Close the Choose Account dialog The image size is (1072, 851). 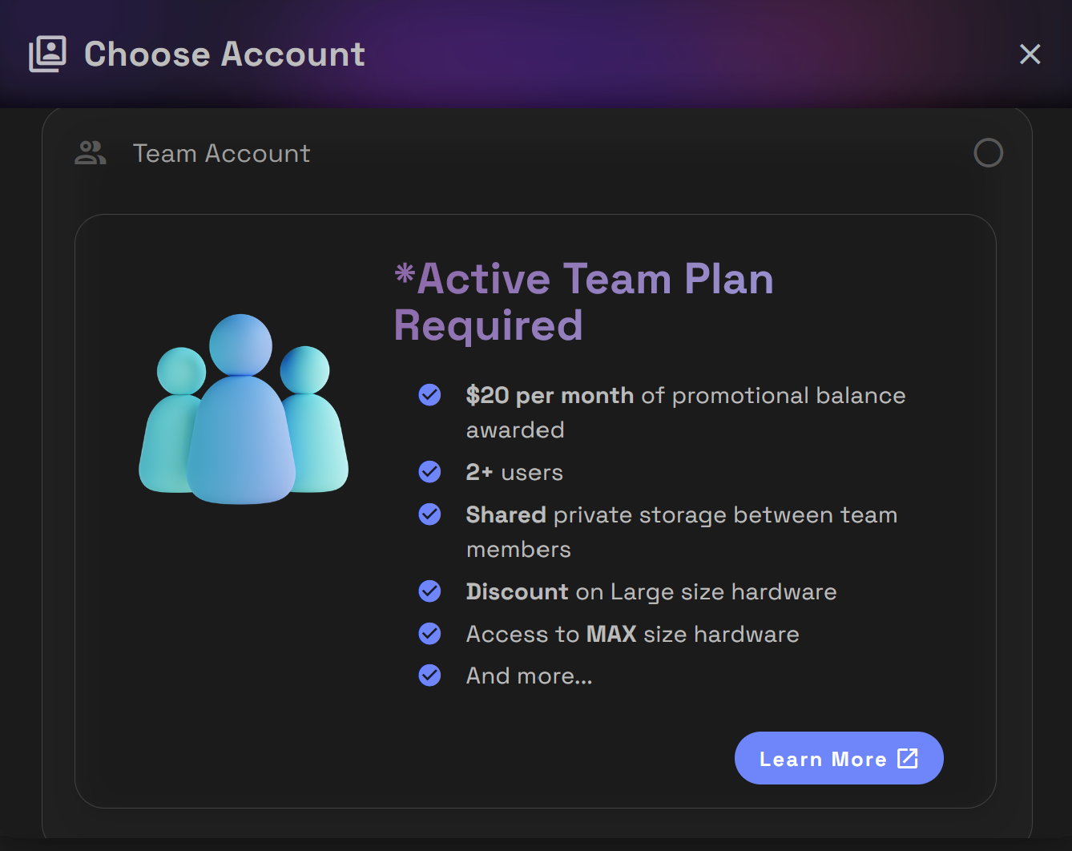(x=1030, y=54)
